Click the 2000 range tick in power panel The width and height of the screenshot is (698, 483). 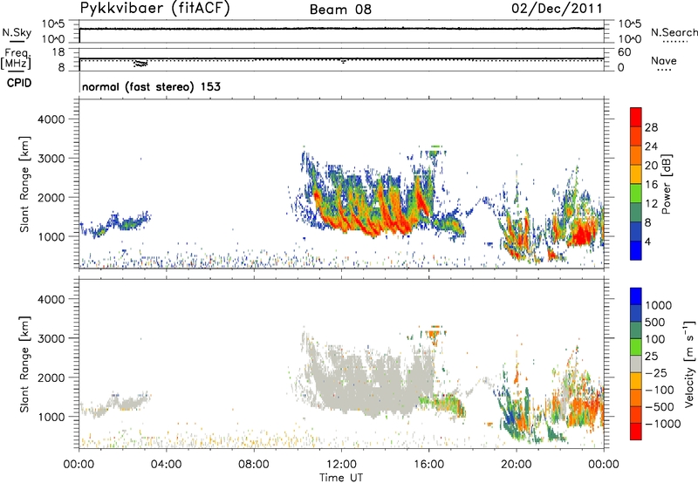point(51,197)
